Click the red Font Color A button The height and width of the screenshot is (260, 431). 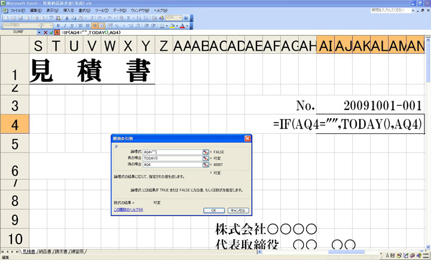coord(182,26)
